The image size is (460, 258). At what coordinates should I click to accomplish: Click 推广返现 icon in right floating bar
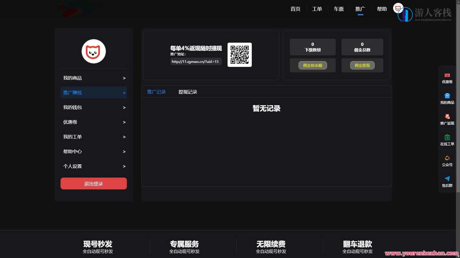[447, 116]
